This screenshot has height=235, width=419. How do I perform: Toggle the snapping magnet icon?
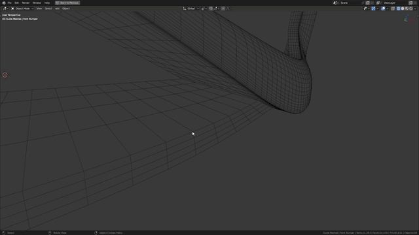(211, 8)
